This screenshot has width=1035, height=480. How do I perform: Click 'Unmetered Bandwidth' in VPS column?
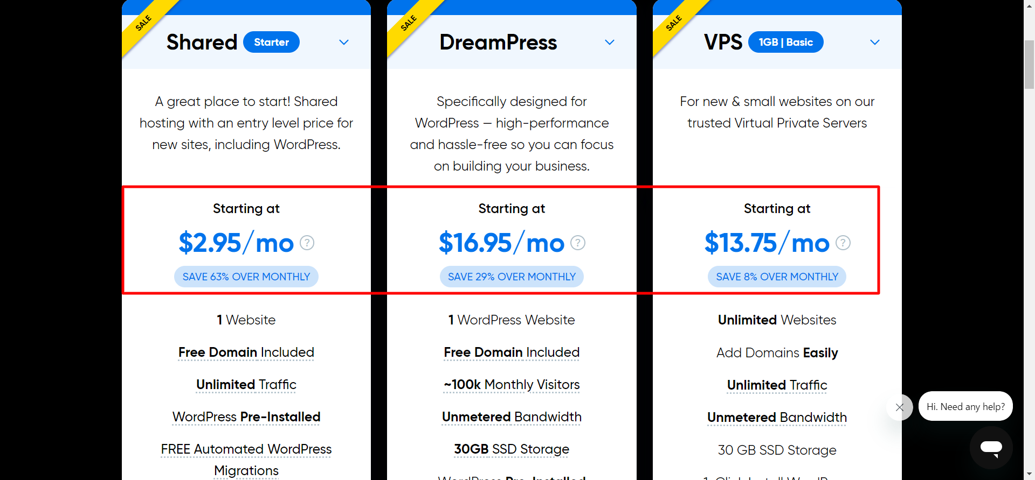777,418
